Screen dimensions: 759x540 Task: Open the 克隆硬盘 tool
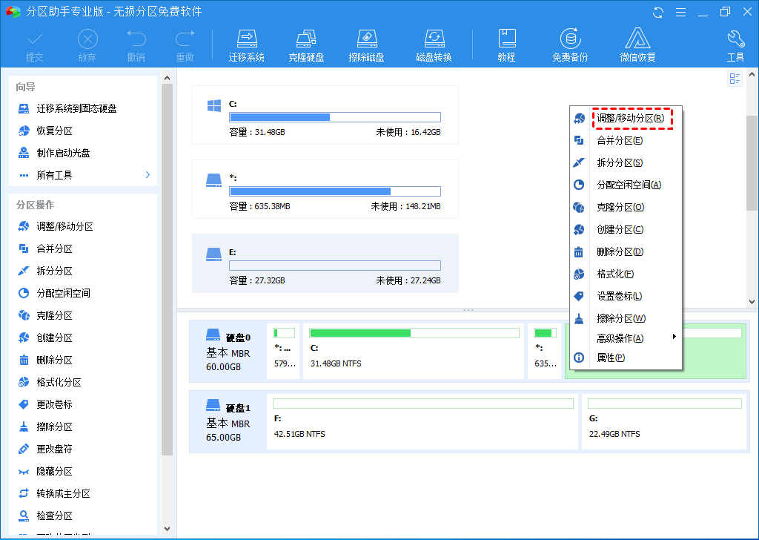(x=306, y=46)
